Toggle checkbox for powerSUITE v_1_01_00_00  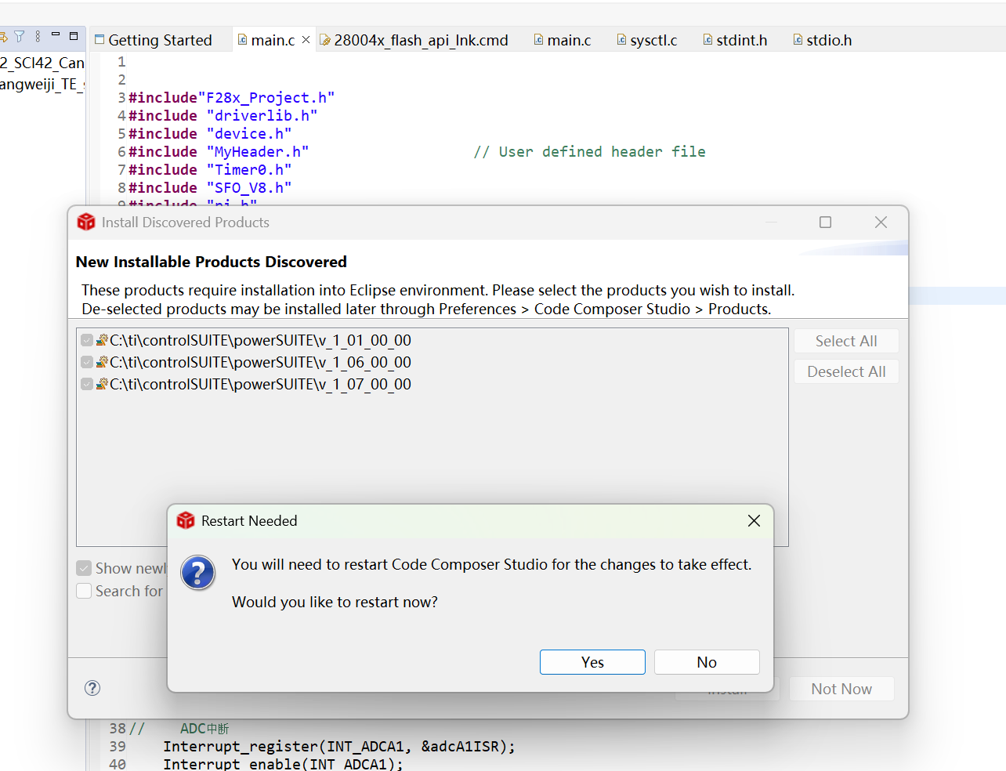click(87, 340)
